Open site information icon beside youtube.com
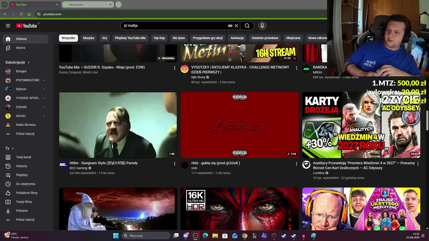429x241 pixels. coord(39,14)
